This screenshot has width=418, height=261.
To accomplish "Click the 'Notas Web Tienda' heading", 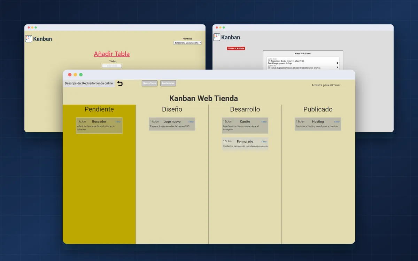I will pyautogui.click(x=303, y=54).
